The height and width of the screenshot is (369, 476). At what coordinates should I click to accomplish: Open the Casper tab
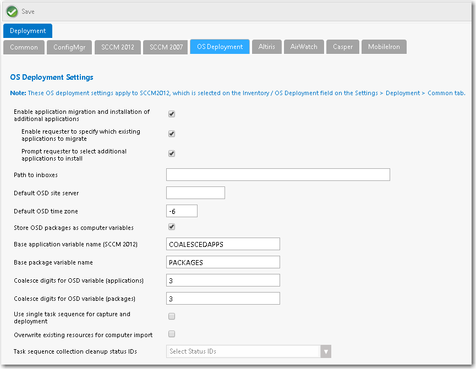[342, 47]
